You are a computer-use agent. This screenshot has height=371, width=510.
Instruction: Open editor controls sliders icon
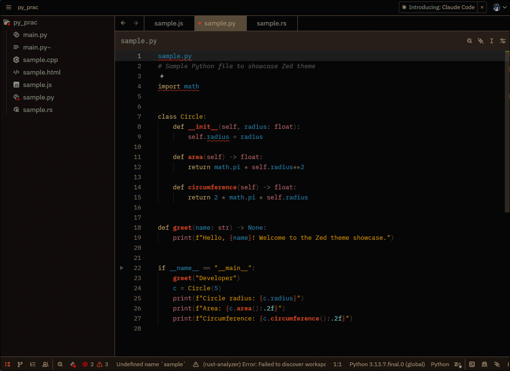[502, 41]
